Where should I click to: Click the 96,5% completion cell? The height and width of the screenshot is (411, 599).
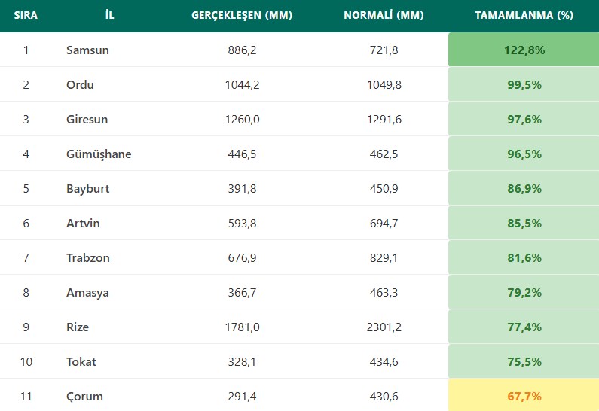[524, 154]
